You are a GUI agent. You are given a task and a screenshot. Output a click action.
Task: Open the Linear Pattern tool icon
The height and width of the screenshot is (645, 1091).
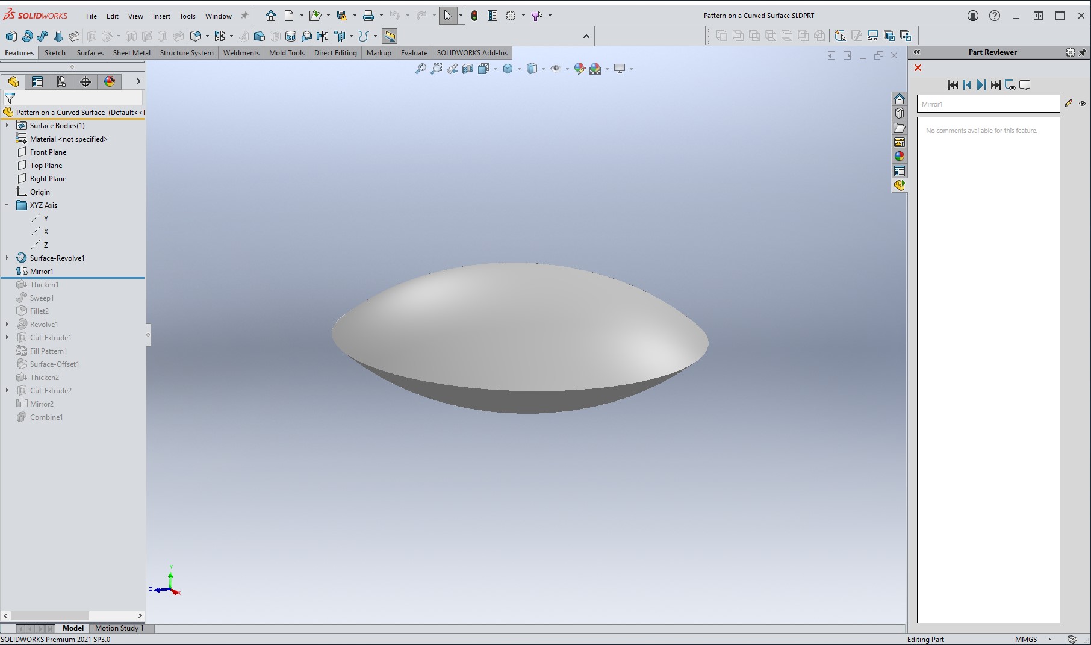click(x=220, y=36)
